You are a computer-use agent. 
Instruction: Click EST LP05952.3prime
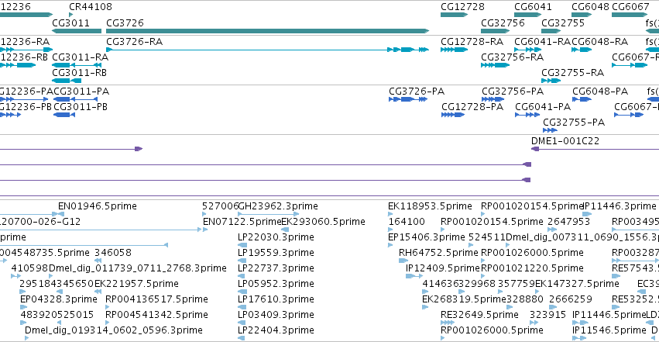(276, 284)
